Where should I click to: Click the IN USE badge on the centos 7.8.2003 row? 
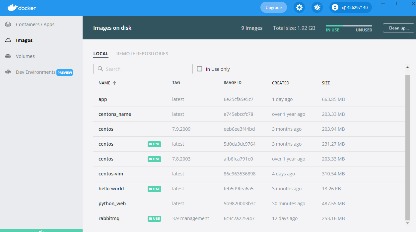pos(154,159)
